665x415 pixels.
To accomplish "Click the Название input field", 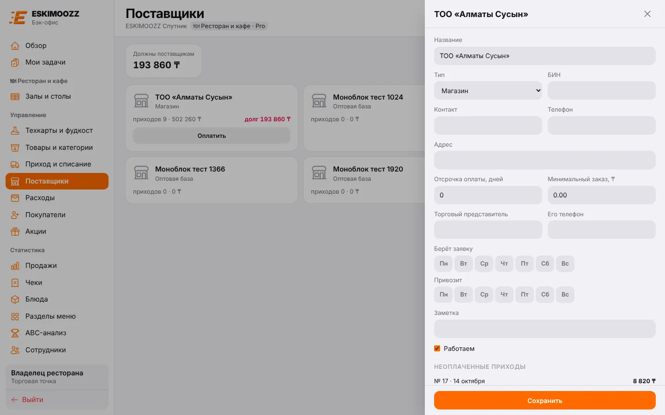I will coord(545,56).
